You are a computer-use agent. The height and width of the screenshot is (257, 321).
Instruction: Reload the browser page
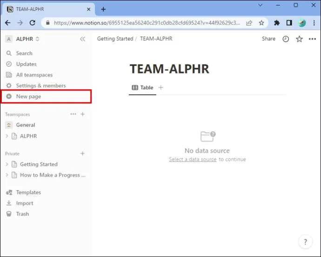coord(33,23)
